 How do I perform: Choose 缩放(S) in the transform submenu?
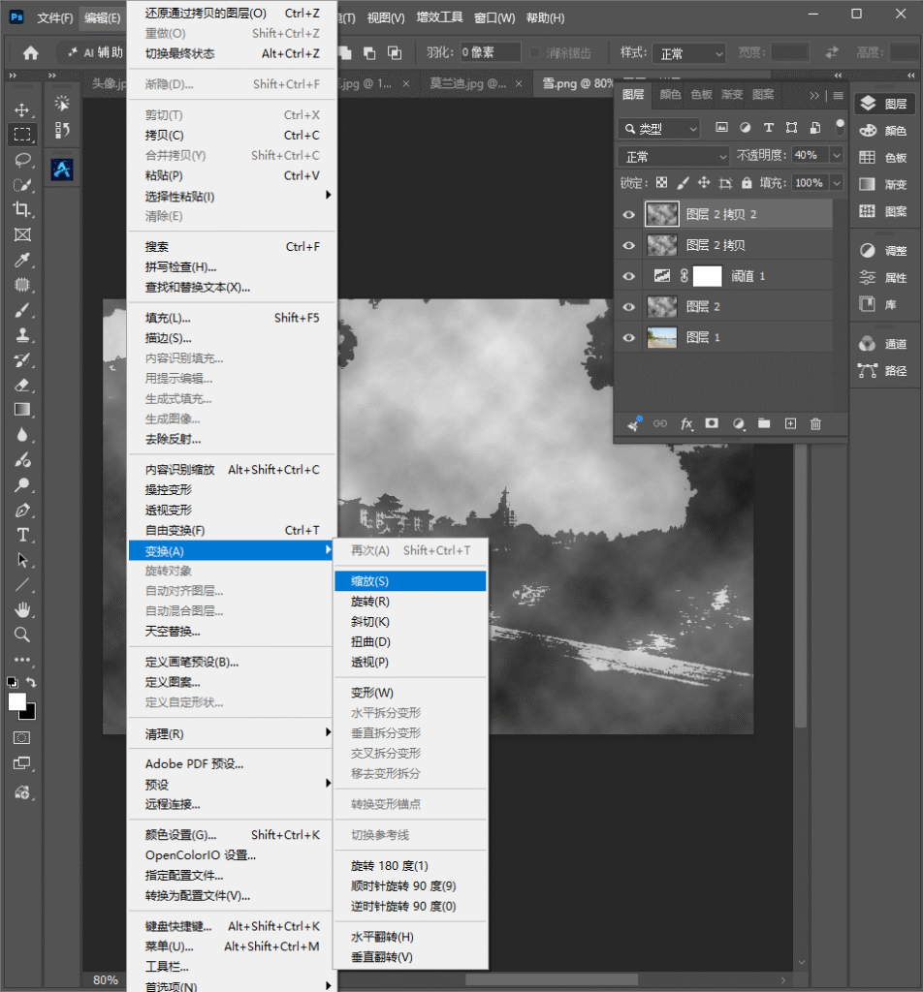tap(410, 581)
